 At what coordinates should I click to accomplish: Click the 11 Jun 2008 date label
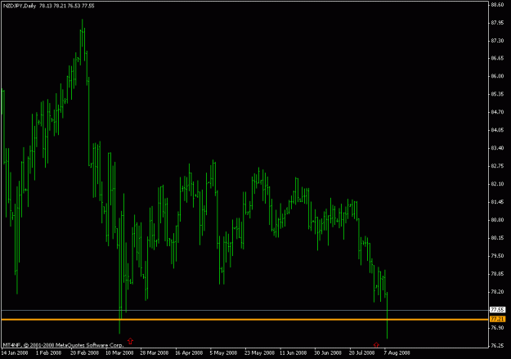(294, 352)
